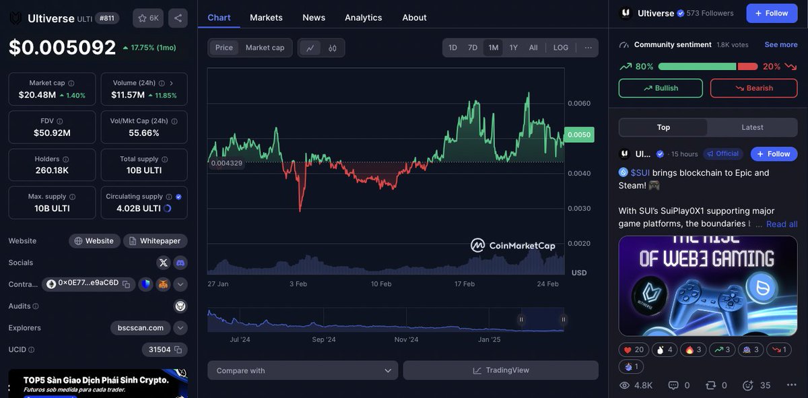808x398 pixels.
Task: React with the red downtrend emoji showing 1
Action: pyautogui.click(x=780, y=350)
